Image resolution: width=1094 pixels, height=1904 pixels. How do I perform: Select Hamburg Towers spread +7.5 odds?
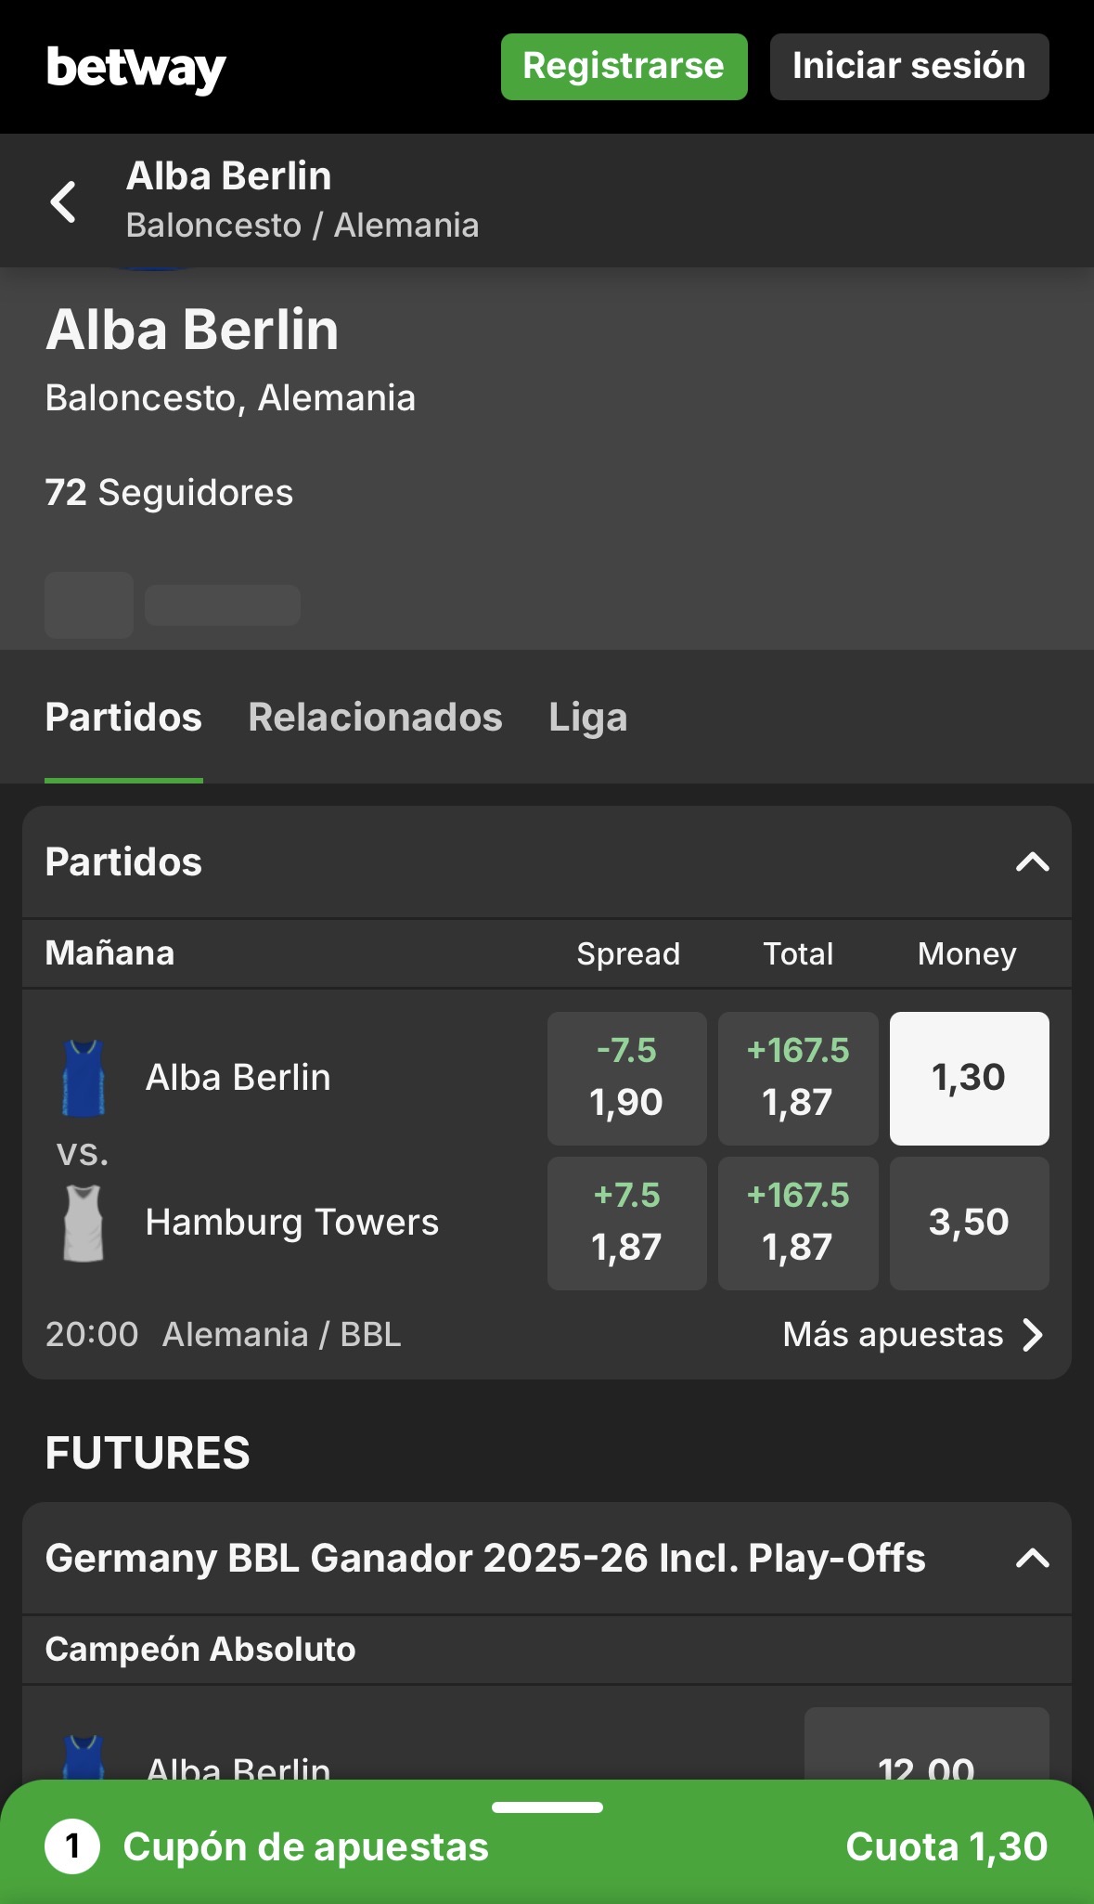(x=626, y=1223)
